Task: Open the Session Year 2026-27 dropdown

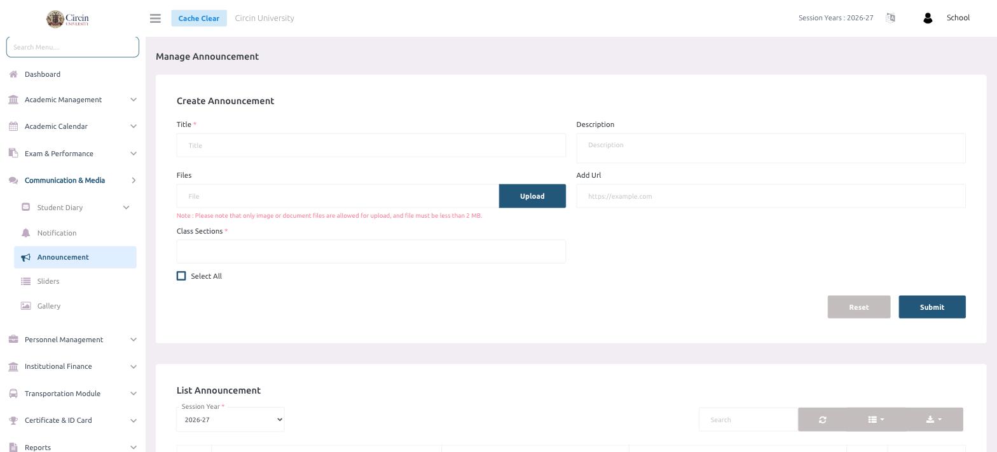Action: [x=230, y=420]
